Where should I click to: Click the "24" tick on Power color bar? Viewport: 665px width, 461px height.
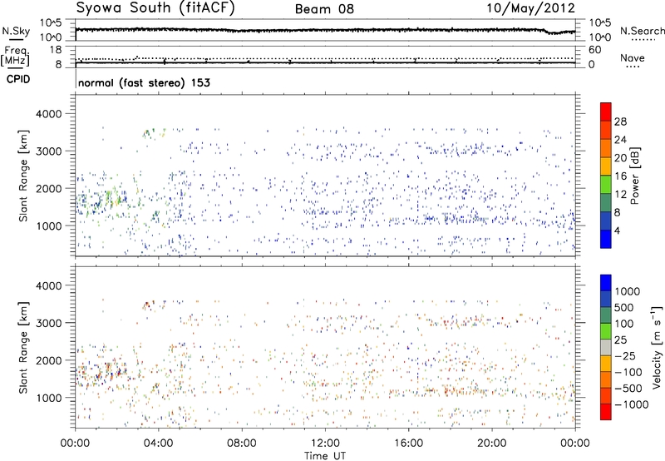point(620,140)
